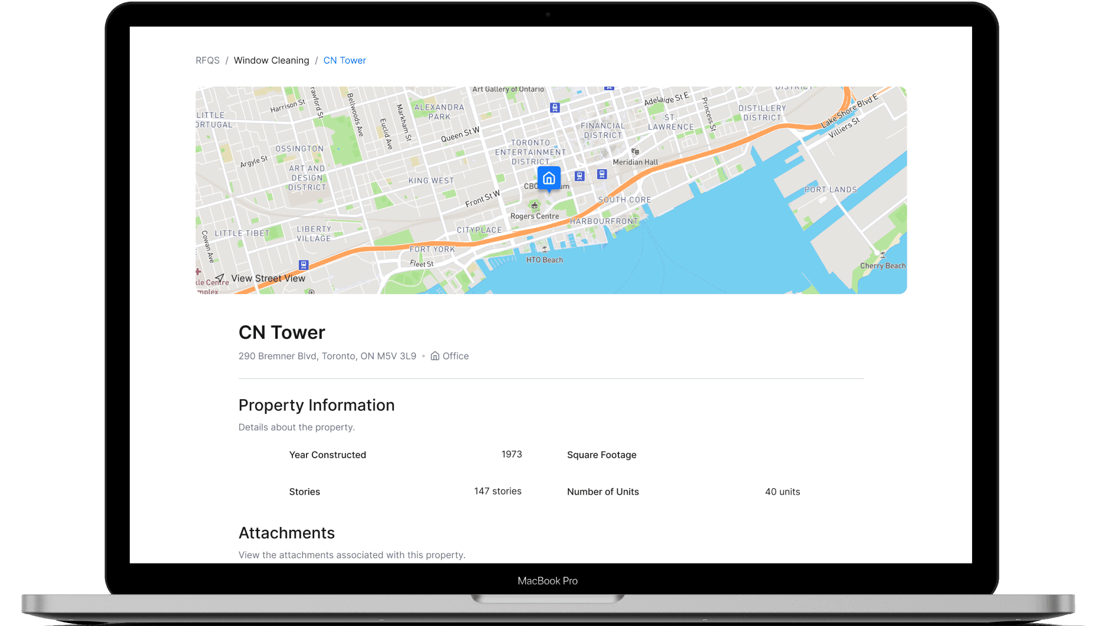The height and width of the screenshot is (626, 1093).
Task: Click the Property Information heading
Action: coord(317,405)
